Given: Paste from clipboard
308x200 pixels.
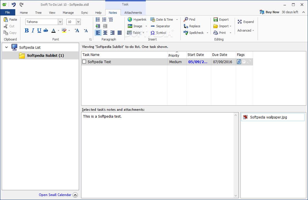Looking at the screenshot, I should point(10,20).
